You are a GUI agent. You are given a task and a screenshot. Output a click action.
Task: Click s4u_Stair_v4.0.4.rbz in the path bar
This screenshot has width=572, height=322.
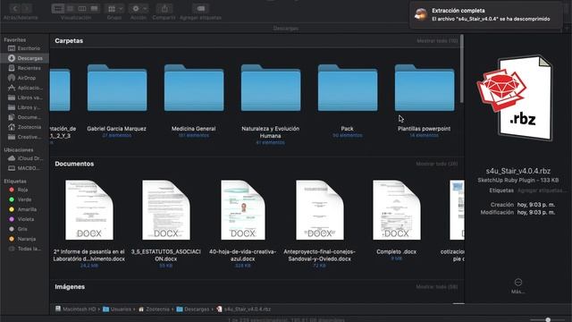pyautogui.click(x=244, y=309)
